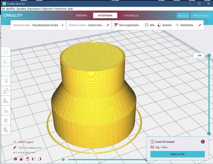Click the red info icon beside print time

(x=203, y=141)
